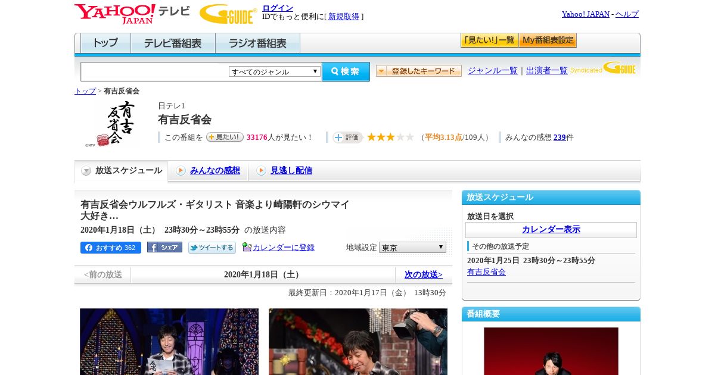Click the G-Guide logo in header
Image resolution: width=715 pixels, height=375 pixels.
228,14
